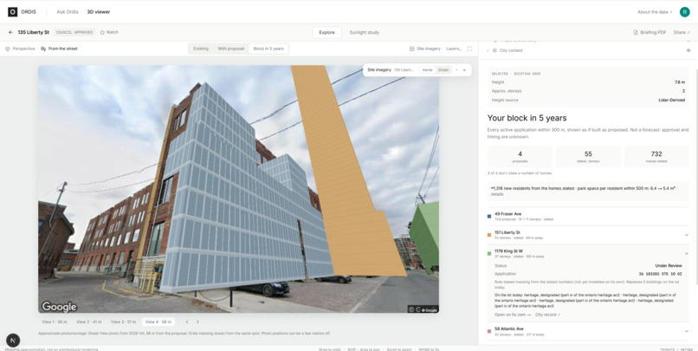Screen dimensions: 698x351
Task: Click the 135 Liberty St title
Action: (34, 33)
